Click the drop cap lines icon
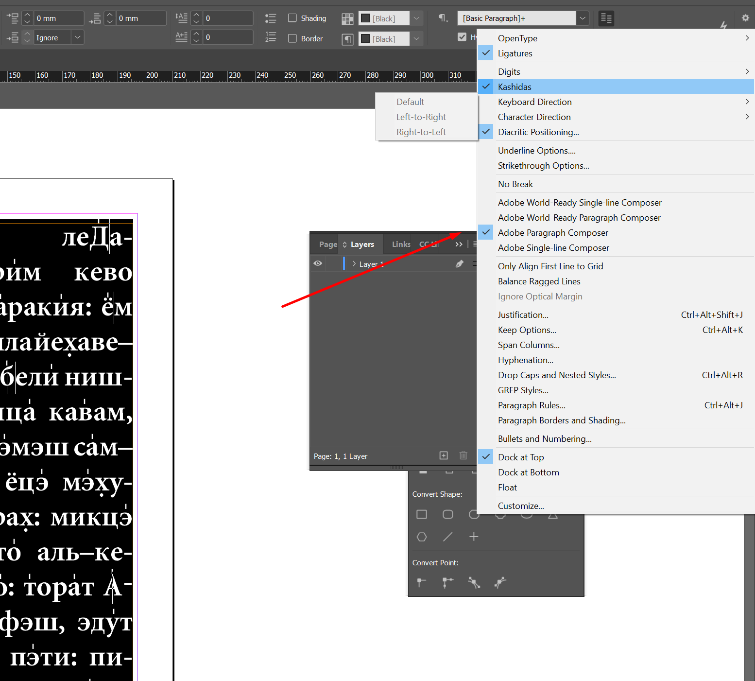The image size is (755, 681). click(181, 18)
